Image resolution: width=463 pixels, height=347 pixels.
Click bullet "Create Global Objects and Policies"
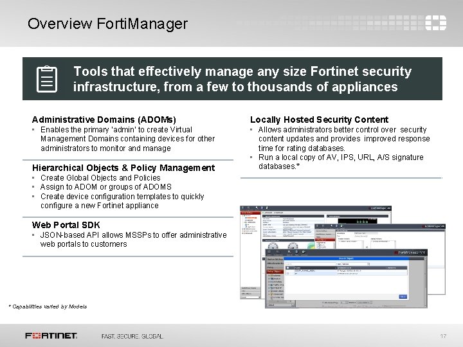[x=100, y=178]
